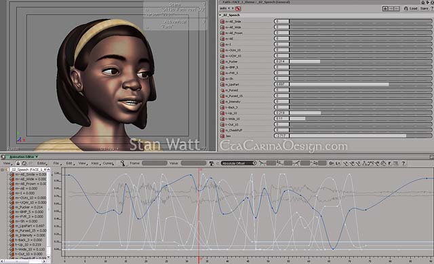Toggle the first lock button left of Load
This screenshot has height=264, width=434.
pyautogui.click(x=385, y=9)
